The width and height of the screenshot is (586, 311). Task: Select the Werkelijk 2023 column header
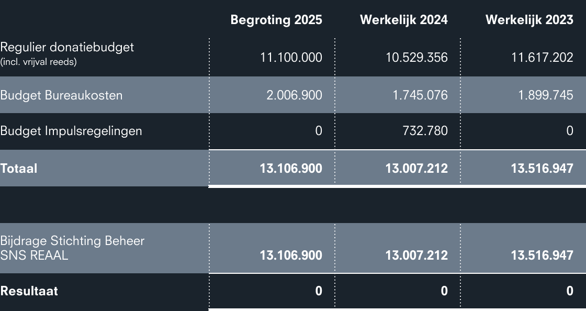tap(529, 20)
